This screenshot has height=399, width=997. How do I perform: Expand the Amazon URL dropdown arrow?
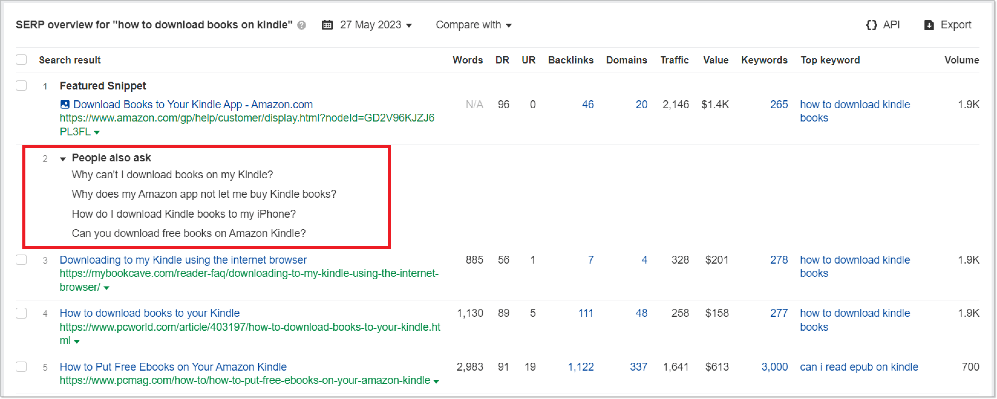tap(97, 133)
